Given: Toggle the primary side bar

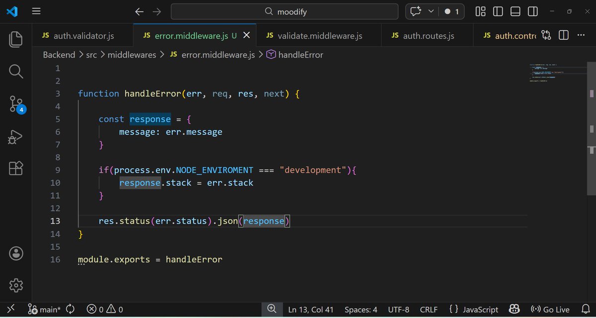Looking at the screenshot, I should (498, 11).
